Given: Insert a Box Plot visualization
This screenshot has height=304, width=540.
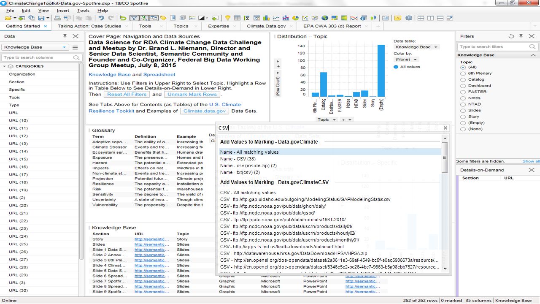Looking at the screenshot, I should tap(373, 18).
